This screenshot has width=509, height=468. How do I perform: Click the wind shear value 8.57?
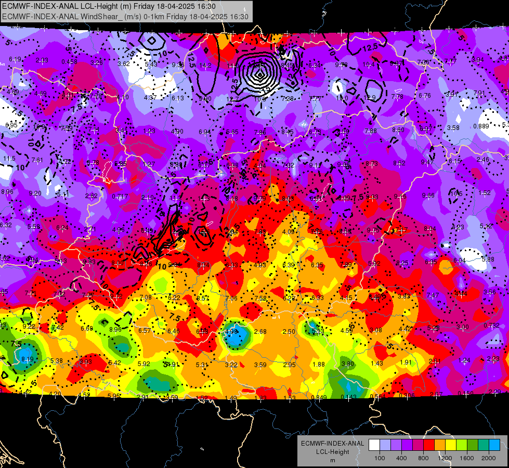click(203, 298)
